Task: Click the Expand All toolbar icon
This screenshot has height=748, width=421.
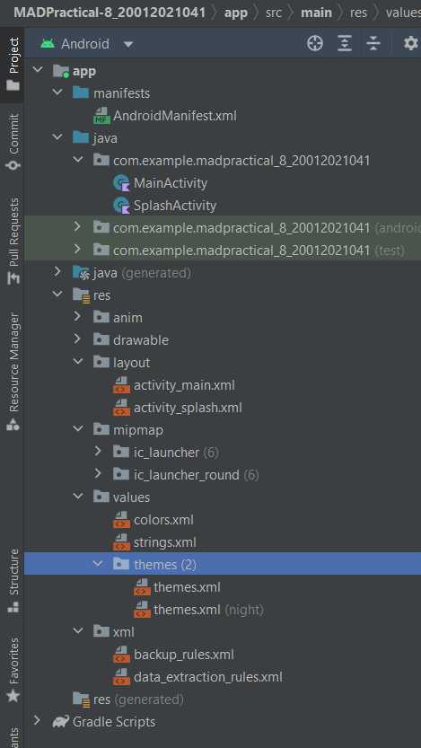Action: 344,43
